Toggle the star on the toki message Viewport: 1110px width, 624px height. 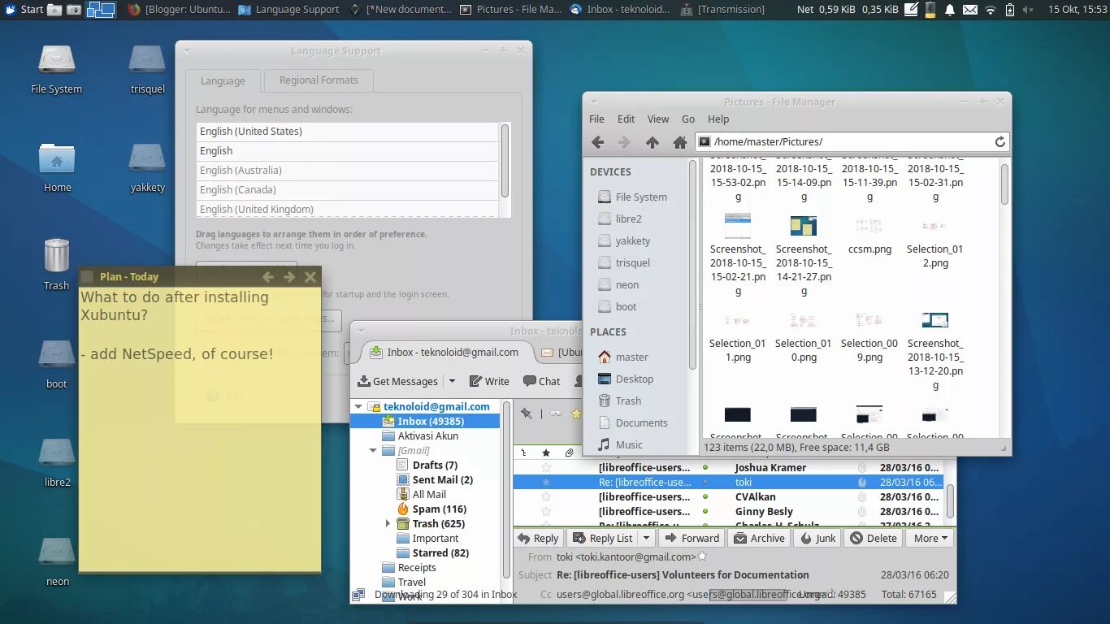(546, 483)
